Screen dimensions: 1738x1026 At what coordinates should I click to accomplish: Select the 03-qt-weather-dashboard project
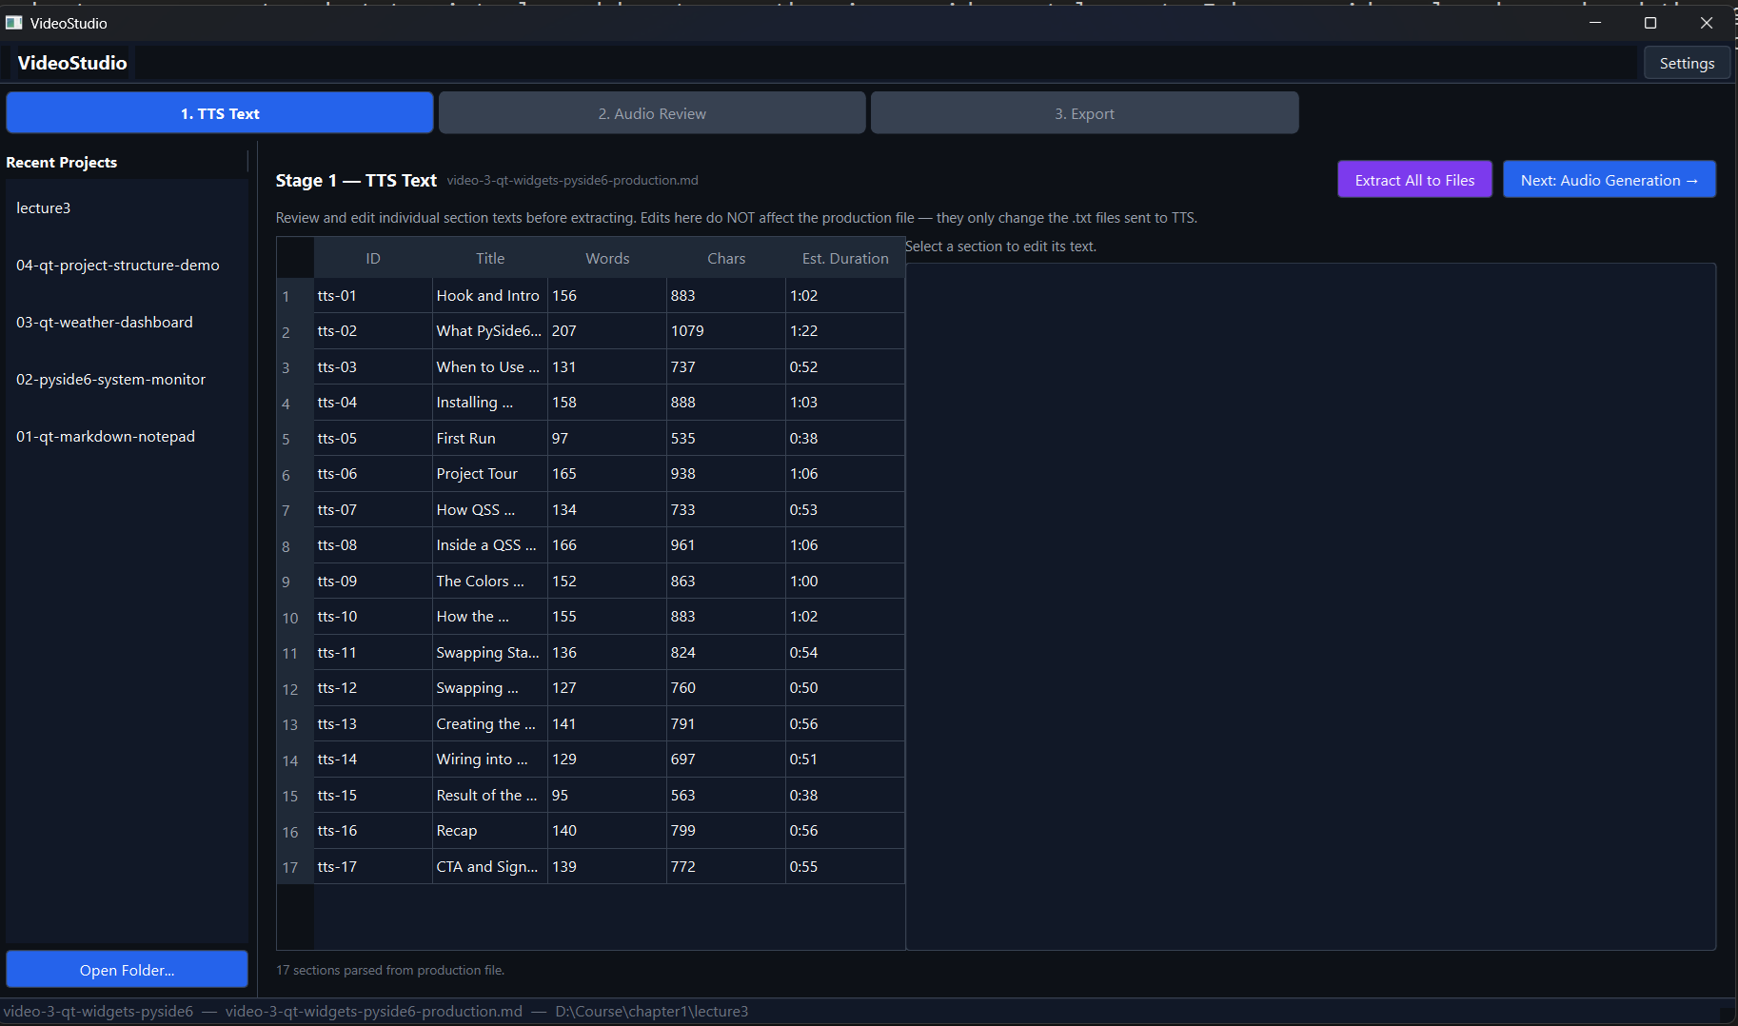[104, 322]
